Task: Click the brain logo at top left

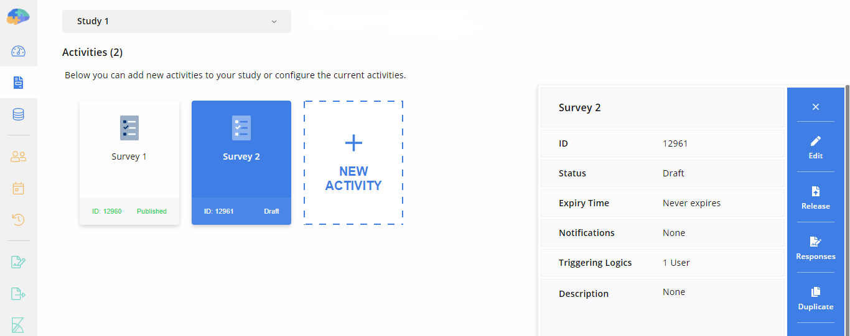Action: pos(18,16)
